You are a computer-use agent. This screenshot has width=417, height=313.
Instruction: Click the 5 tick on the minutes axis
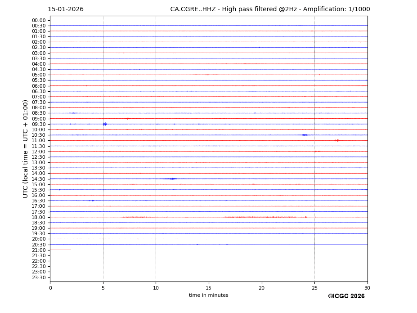(x=103, y=288)
